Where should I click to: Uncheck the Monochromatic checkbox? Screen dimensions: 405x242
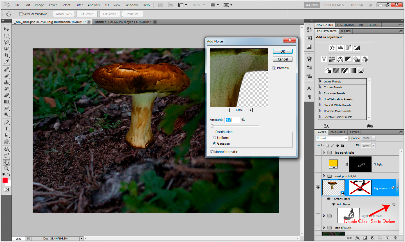pos(212,152)
